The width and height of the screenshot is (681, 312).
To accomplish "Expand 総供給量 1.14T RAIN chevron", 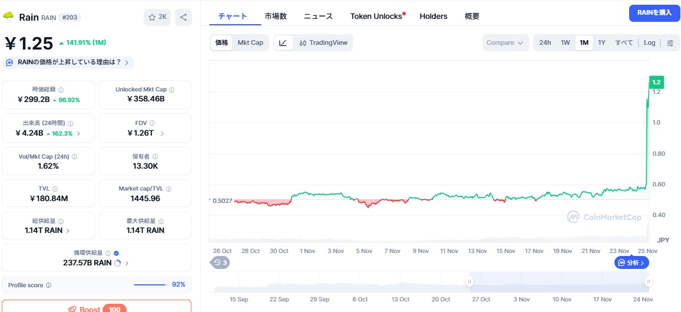I will click(x=68, y=231).
